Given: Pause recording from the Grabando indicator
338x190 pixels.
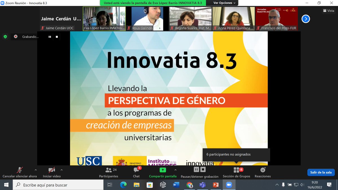Looking at the screenshot, I should (50, 37).
